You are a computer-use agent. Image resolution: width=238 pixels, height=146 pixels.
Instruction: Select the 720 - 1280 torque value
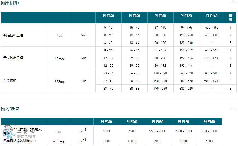point(212,58)
